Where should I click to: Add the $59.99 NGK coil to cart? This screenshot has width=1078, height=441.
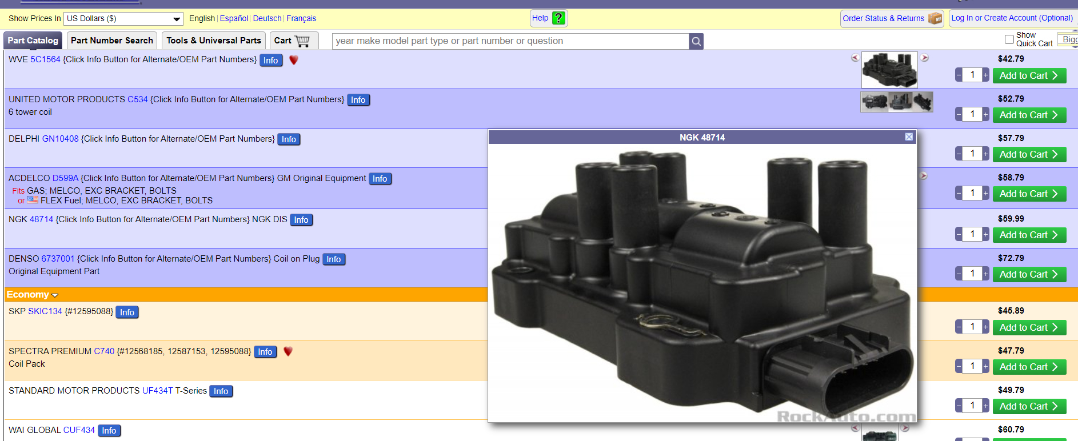click(1029, 235)
